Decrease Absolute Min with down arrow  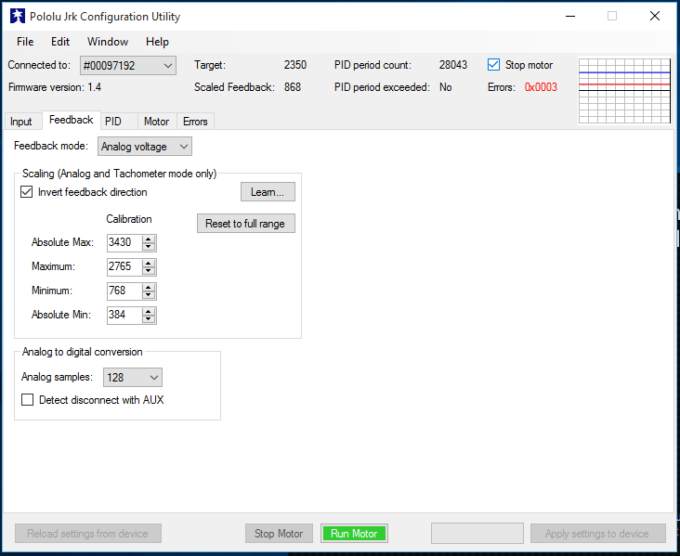coord(149,319)
